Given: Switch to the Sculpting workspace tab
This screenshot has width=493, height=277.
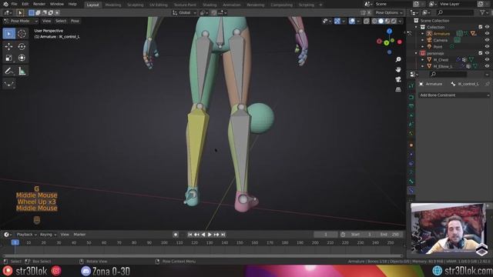Looking at the screenshot, I should (x=136, y=5).
